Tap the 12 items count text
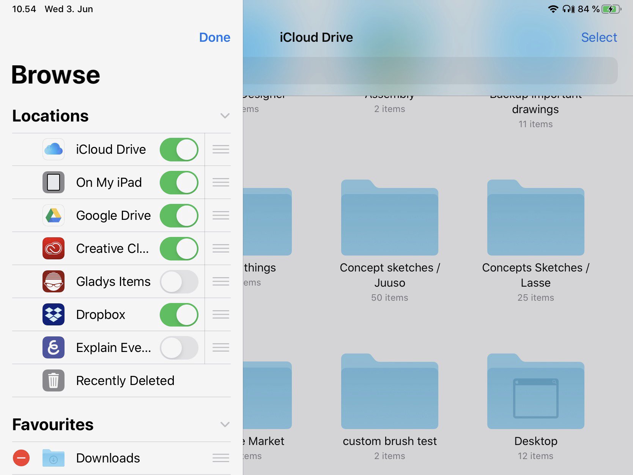633x475 pixels. pyautogui.click(x=536, y=456)
